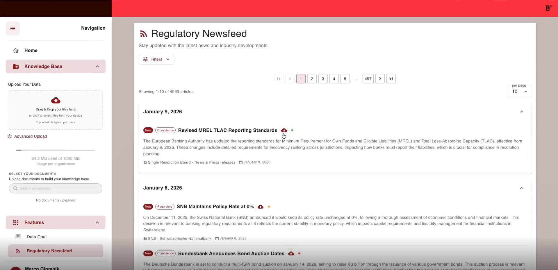Open the Filters dropdown
Image resolution: width=558 pixels, height=270 pixels.
coord(156,59)
